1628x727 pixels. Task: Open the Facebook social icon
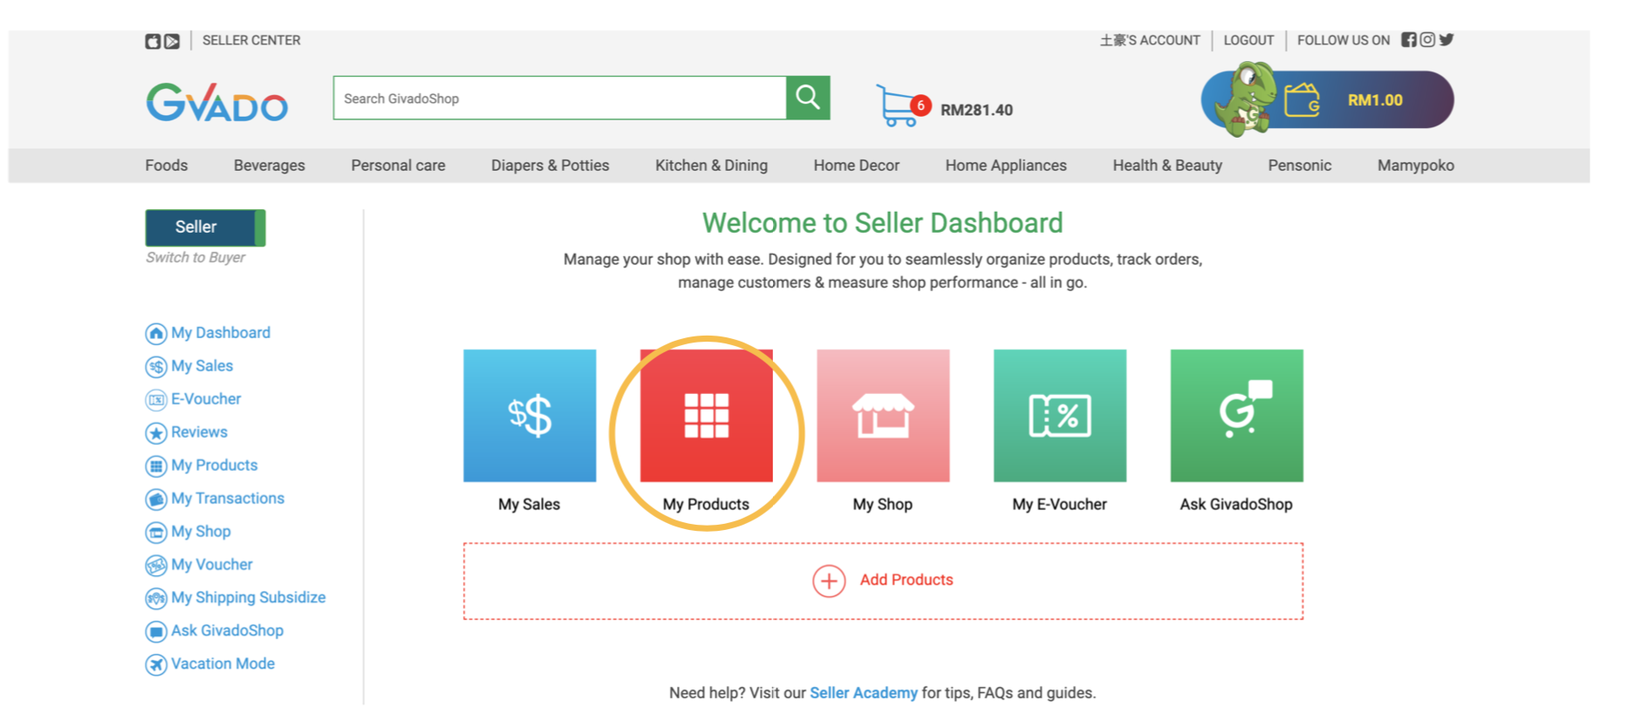point(1408,40)
